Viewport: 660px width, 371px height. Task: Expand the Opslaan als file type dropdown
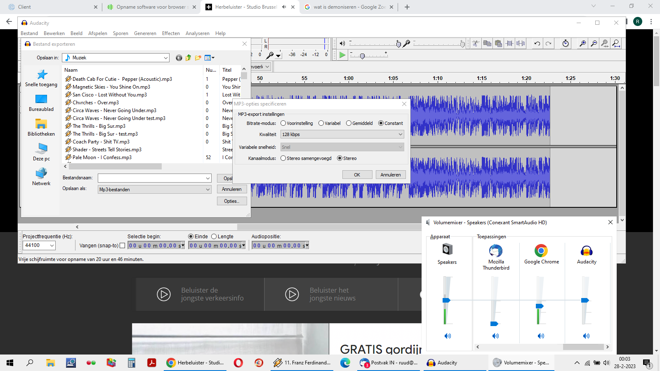tap(155, 190)
